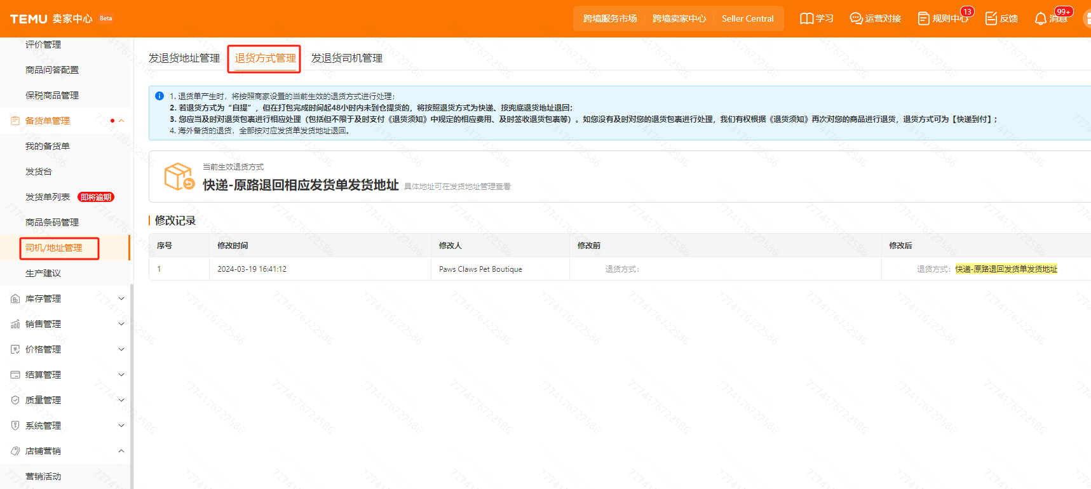
Task: Expand the 系统管理 chevron
Action: click(x=121, y=425)
